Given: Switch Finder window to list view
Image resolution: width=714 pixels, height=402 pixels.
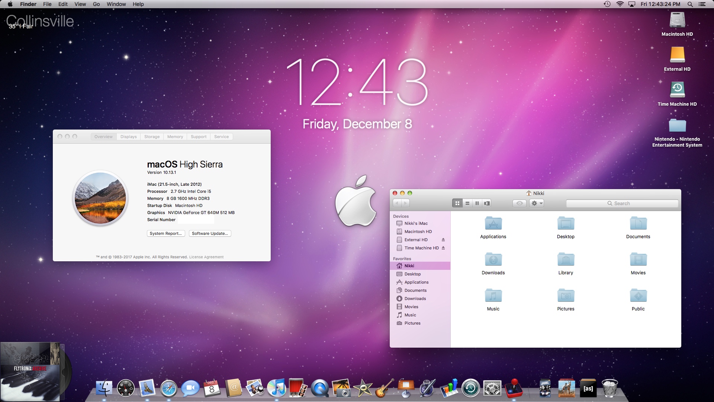Looking at the screenshot, I should pos(467,203).
